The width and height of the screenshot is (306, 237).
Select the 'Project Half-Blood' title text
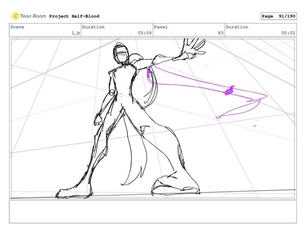(x=74, y=16)
